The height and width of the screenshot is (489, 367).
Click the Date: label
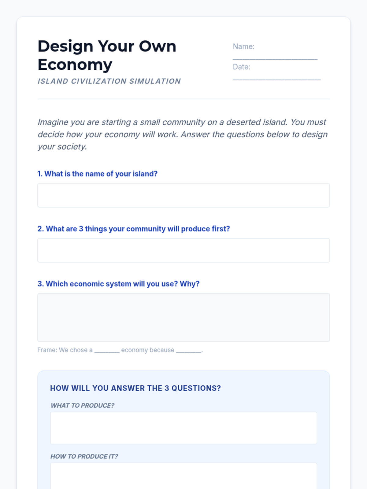(x=241, y=67)
